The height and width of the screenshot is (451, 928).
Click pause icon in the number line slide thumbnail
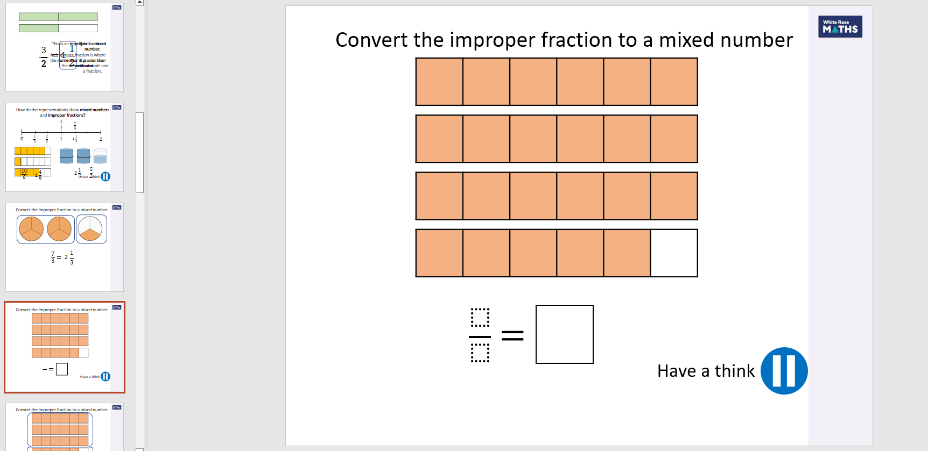point(106,176)
